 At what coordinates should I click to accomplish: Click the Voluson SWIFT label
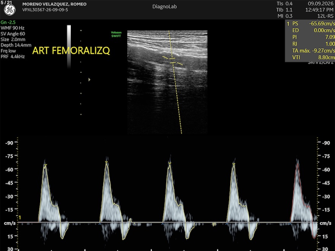tap(116, 34)
